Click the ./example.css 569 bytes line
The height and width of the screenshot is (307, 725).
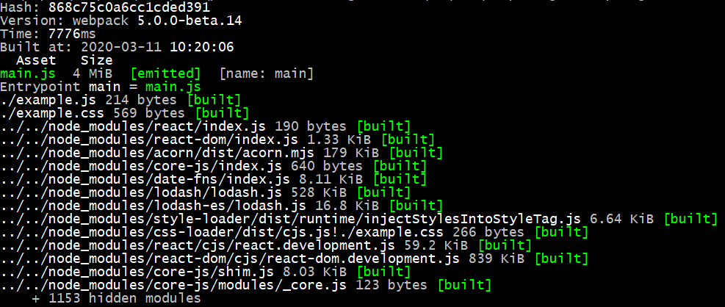tap(125, 112)
